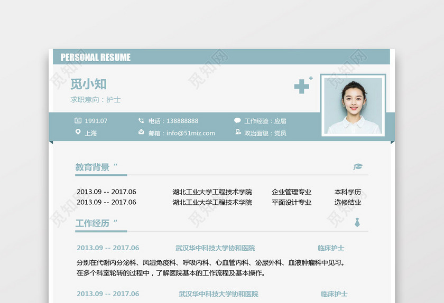Click 政治面貌：党员 text
This screenshot has width=444, height=303.
click(x=265, y=133)
